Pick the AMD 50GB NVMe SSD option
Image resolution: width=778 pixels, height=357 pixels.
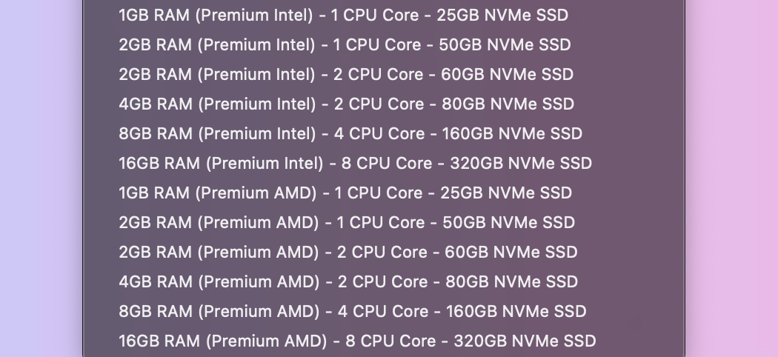coord(347,222)
